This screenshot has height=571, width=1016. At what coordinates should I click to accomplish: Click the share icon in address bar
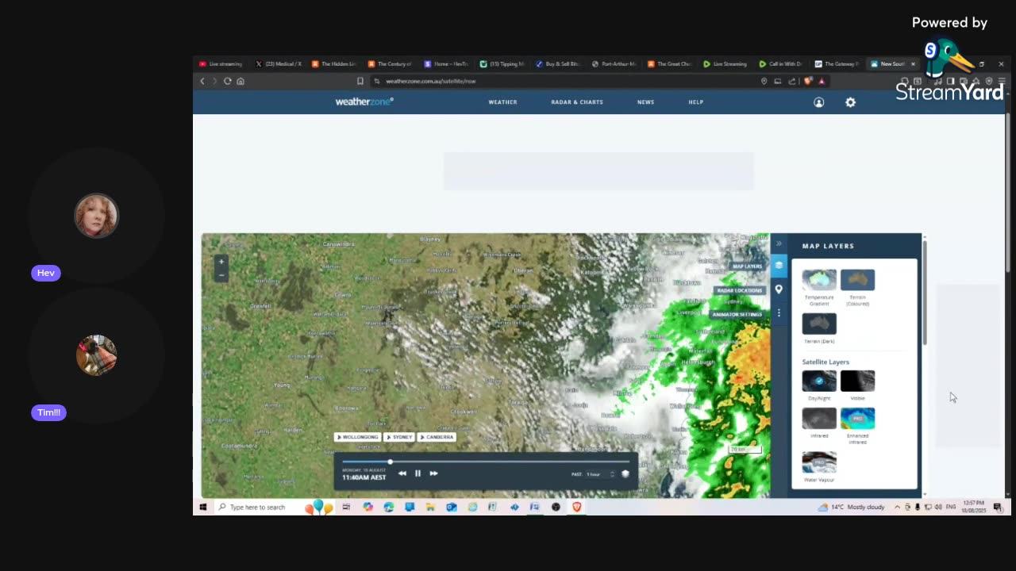(791, 81)
